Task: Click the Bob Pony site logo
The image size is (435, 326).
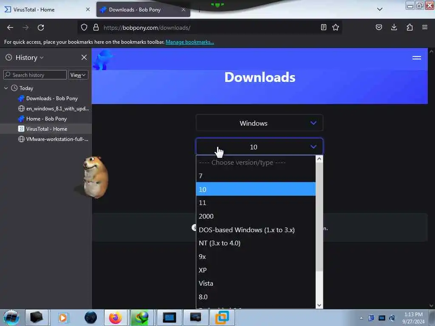Action: [x=103, y=60]
